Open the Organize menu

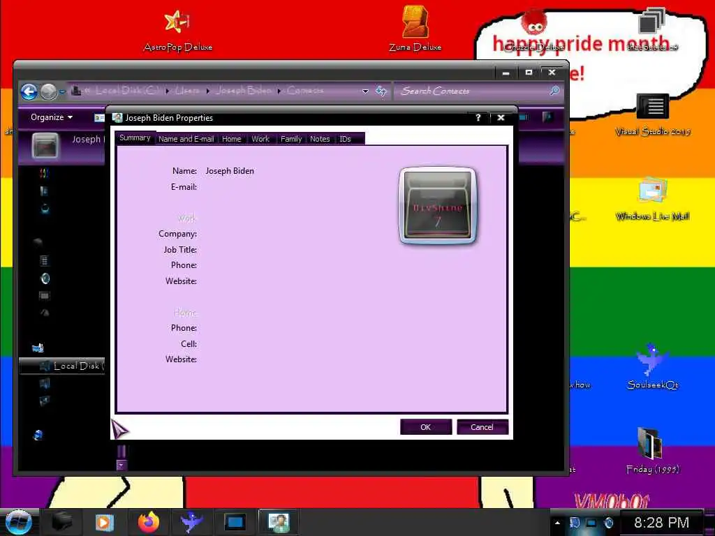pos(52,117)
